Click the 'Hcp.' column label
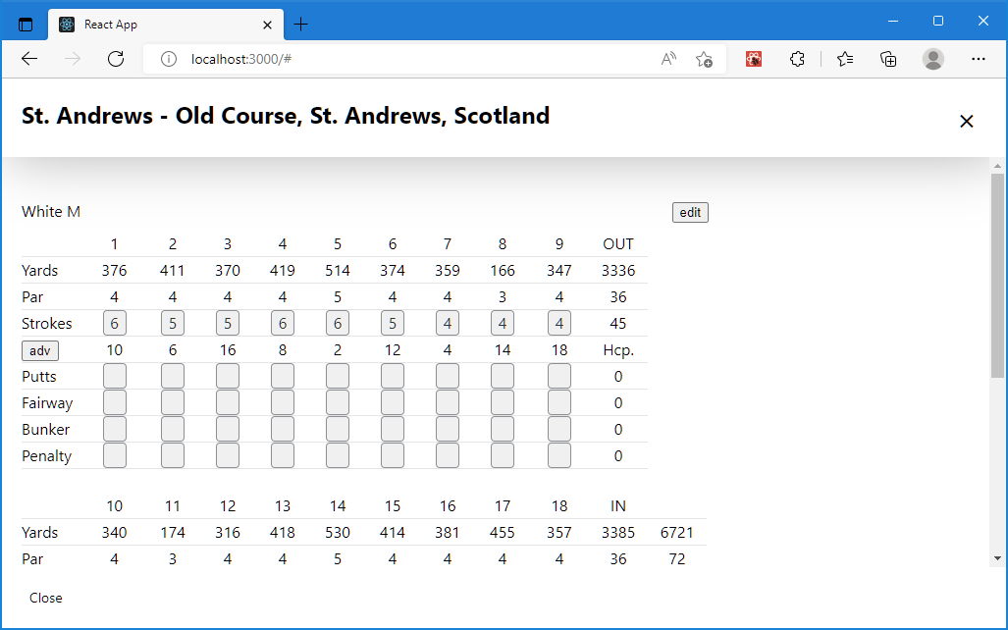The width and height of the screenshot is (1008, 630). (618, 350)
